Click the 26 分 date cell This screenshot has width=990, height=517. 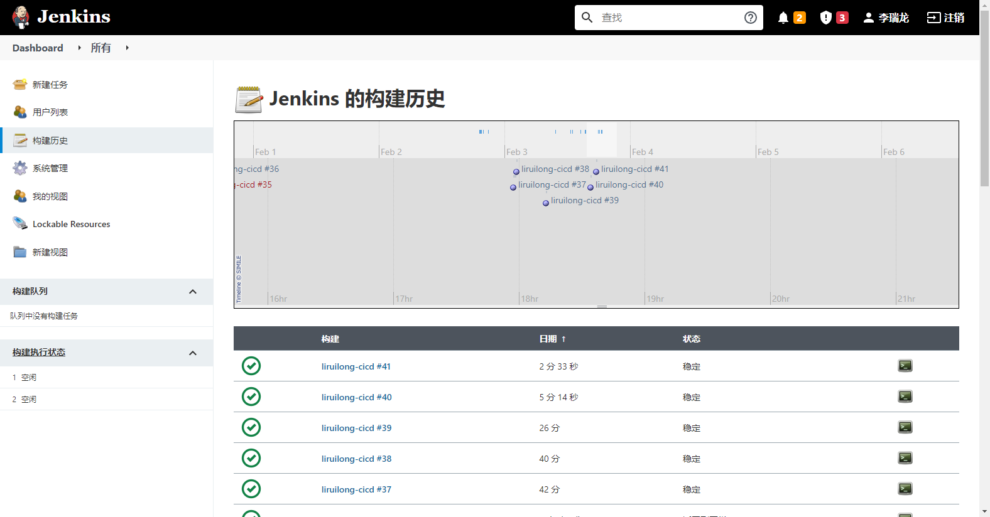pyautogui.click(x=549, y=428)
